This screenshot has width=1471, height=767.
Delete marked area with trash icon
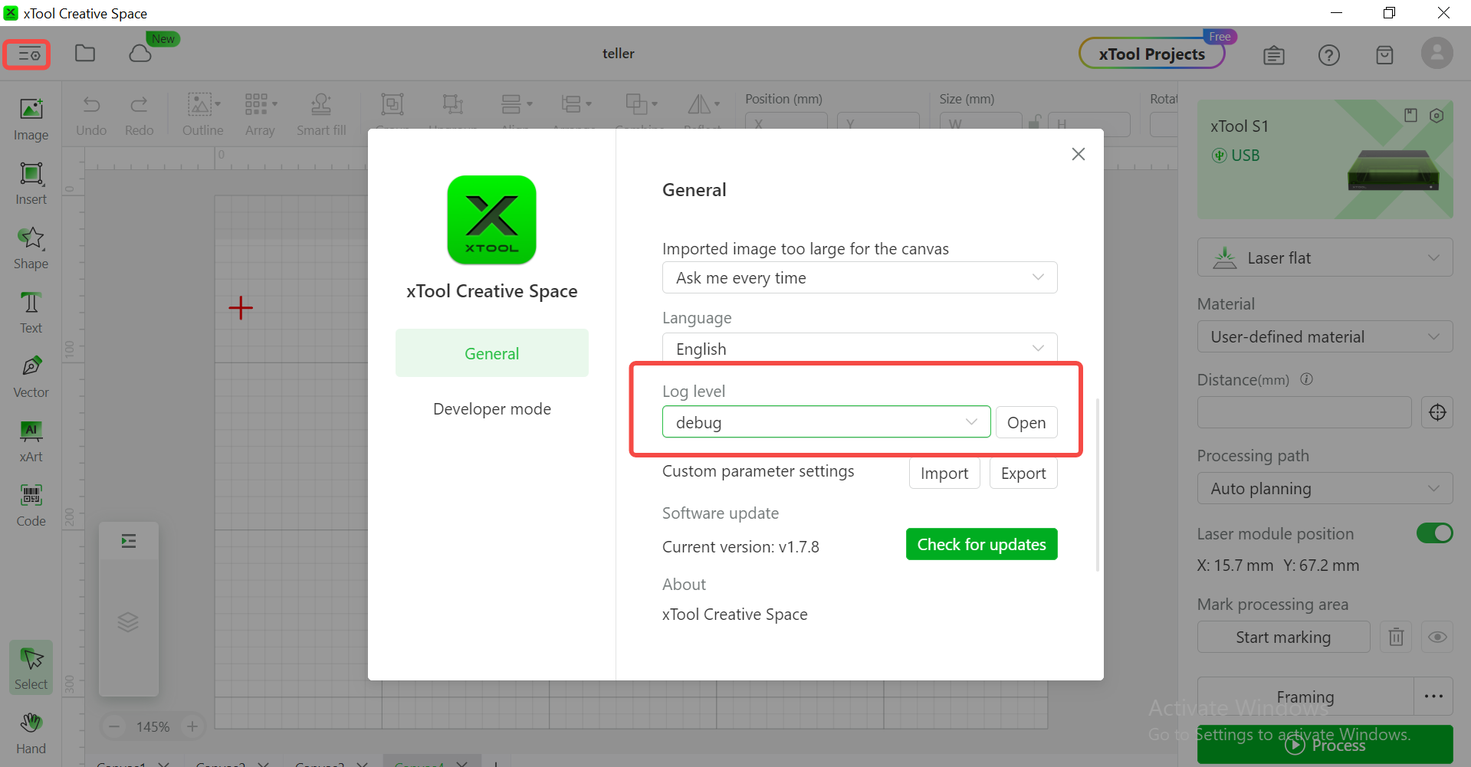coord(1396,637)
